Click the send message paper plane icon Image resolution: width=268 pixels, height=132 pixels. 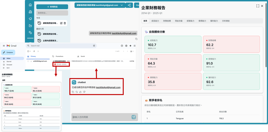click(x=134, y=117)
